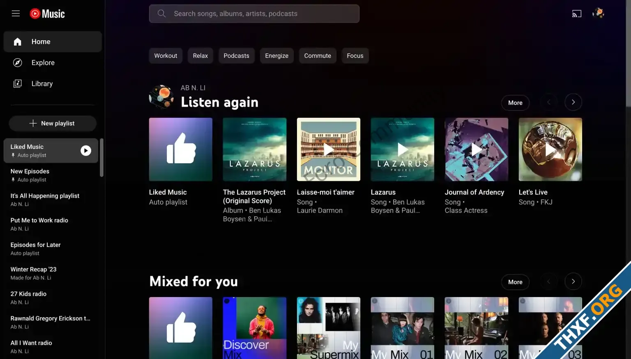
Task: Open the account avatar menu
Action: click(x=598, y=13)
